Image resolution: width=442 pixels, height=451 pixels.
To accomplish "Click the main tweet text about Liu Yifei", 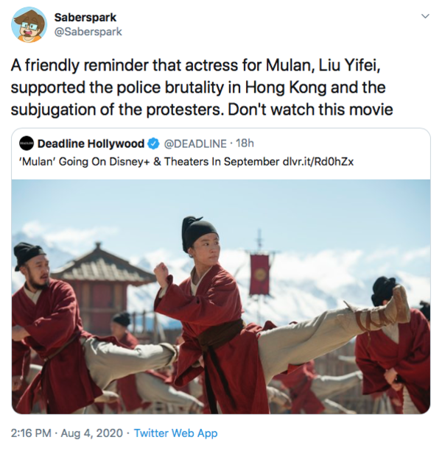I will (x=202, y=88).
